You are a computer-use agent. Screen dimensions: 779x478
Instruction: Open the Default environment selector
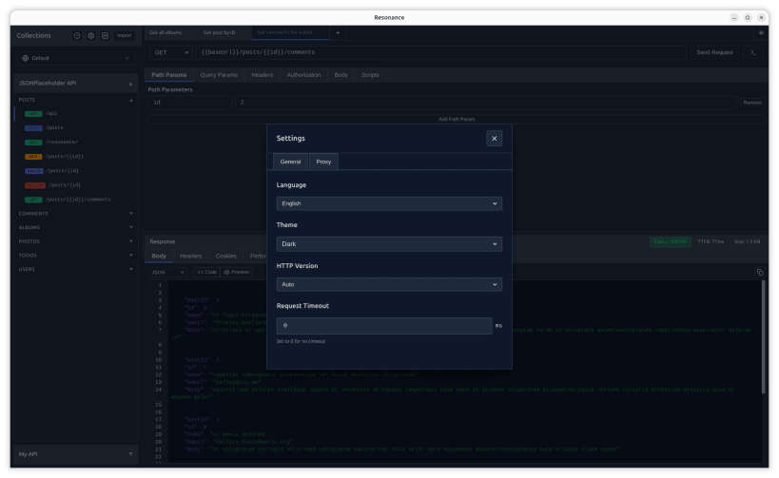coord(75,58)
